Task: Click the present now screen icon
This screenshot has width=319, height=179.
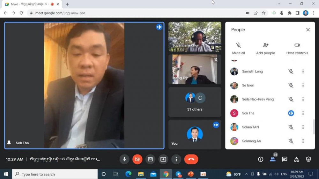Action: [x=163, y=159]
